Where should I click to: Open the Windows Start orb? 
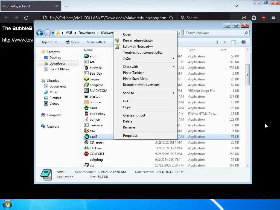click(7, 205)
